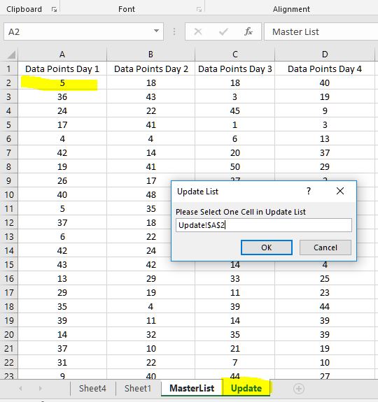Select row 16 header
This screenshot has width=378, height=402.
point(8,278)
